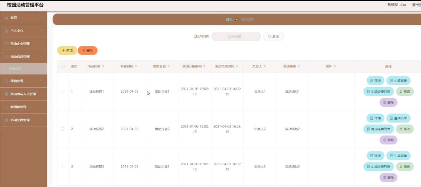The height and width of the screenshot is (187, 421).
Task: Click the user icon beside 个人中心
Action: point(7,31)
